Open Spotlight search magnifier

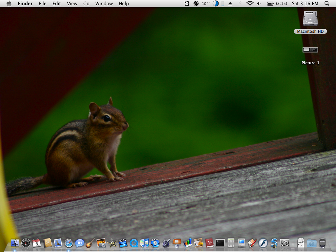point(327,3)
